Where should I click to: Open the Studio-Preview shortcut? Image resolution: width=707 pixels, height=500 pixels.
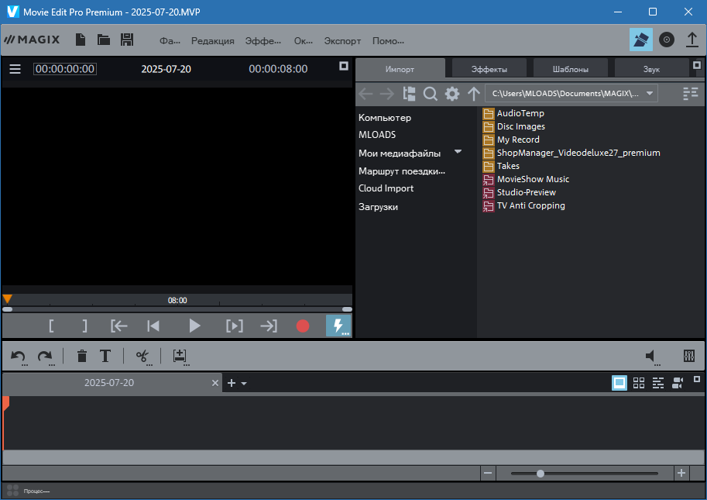(x=519, y=192)
